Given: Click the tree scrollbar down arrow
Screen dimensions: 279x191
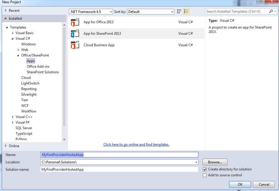Looking at the screenshot, I should [x=64, y=139].
